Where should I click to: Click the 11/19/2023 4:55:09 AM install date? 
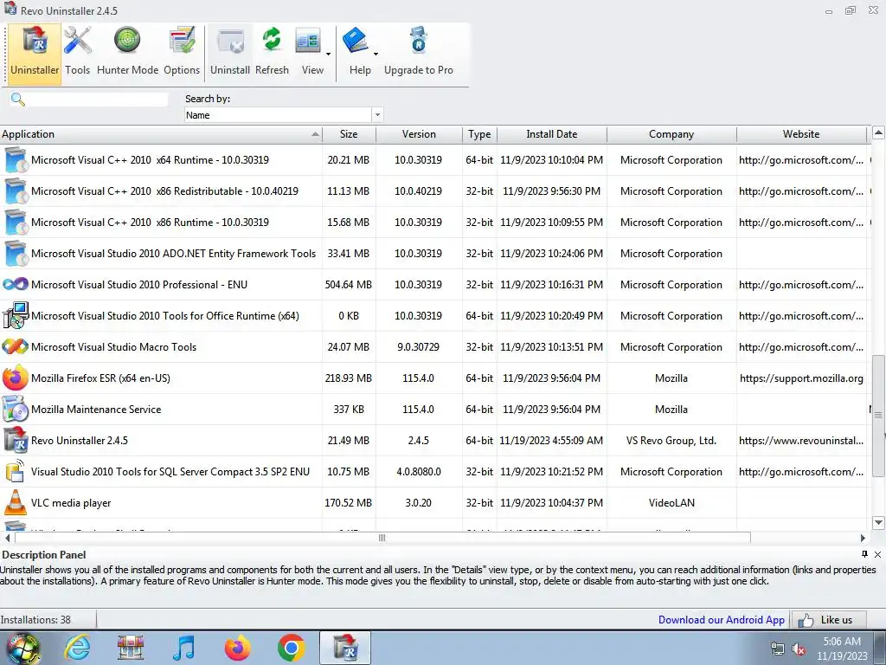[x=551, y=441]
